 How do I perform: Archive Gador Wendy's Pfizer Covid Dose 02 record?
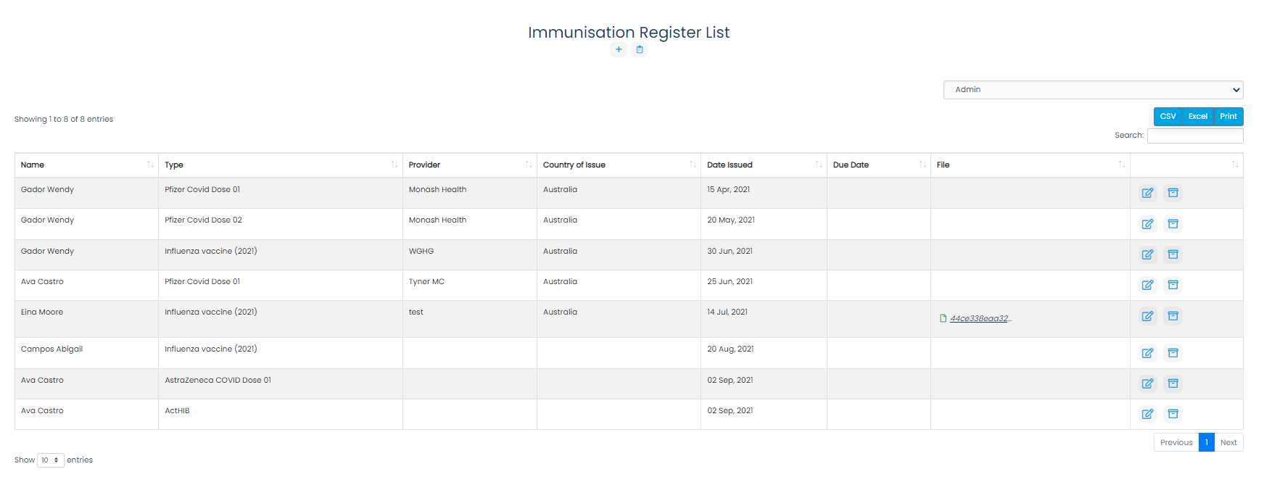1173,224
